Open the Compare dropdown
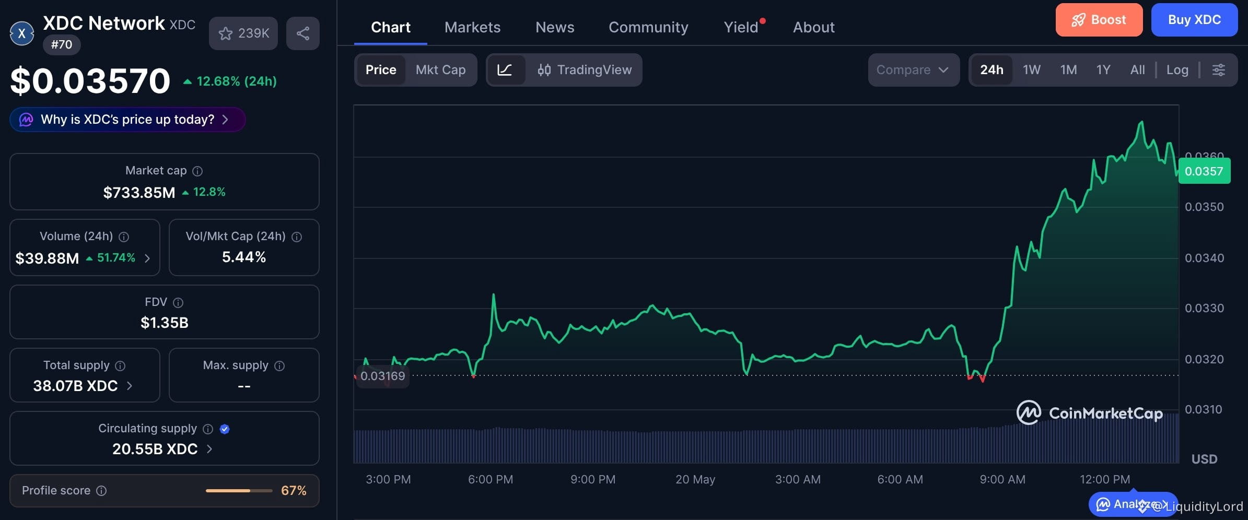Screen dimensions: 1248x520 914,70
